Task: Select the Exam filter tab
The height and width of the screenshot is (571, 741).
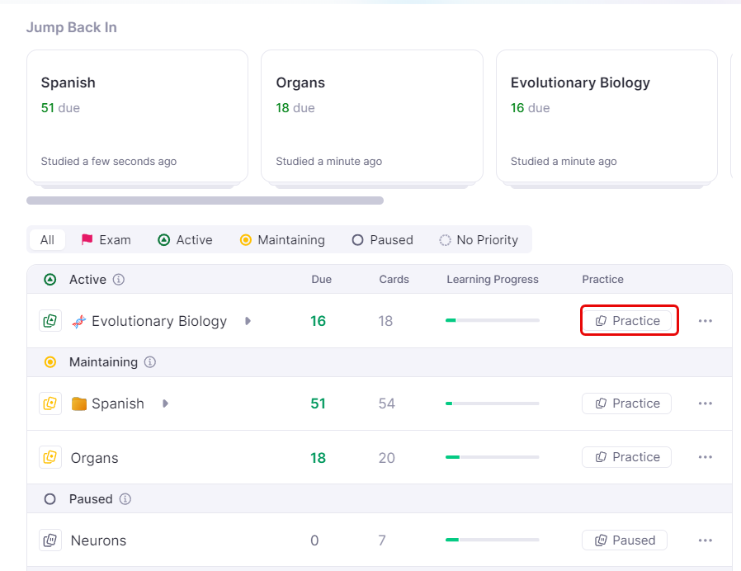Action: (x=106, y=240)
